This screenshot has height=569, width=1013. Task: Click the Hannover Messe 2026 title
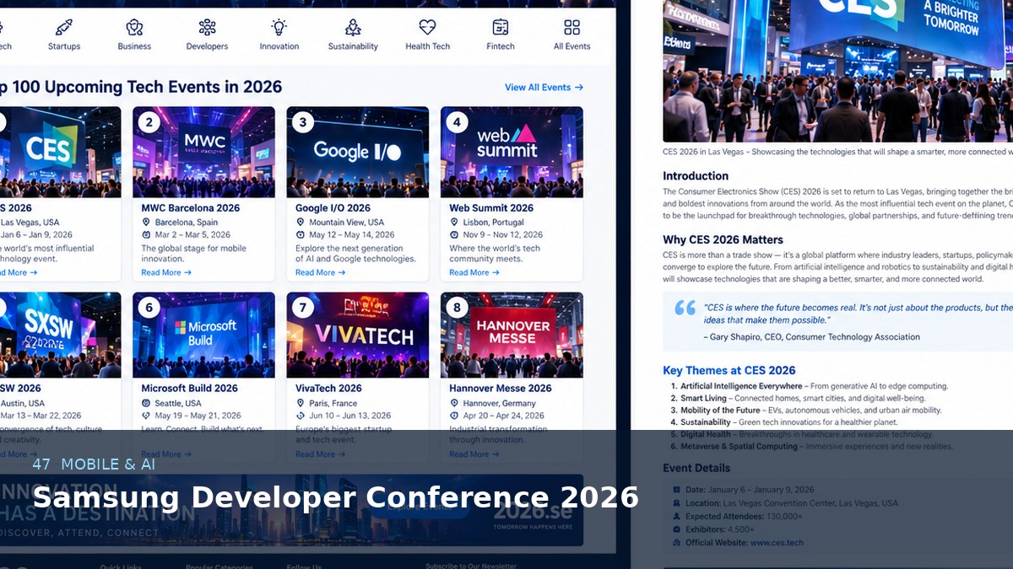tap(501, 389)
